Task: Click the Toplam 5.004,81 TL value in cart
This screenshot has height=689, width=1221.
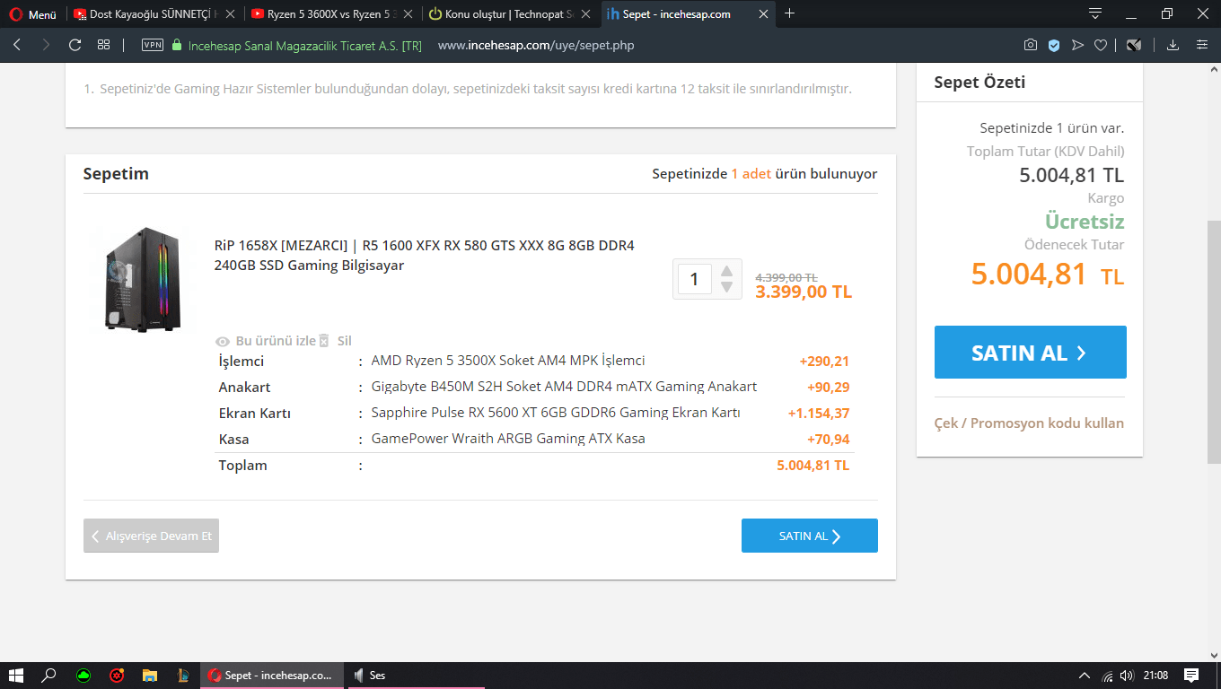Action: [x=813, y=466]
